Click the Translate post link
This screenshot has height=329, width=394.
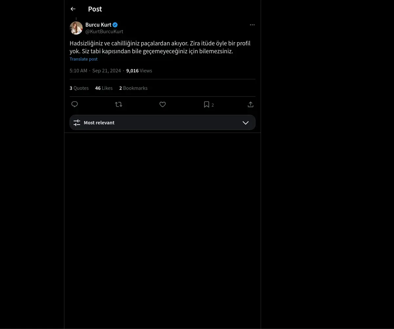pyautogui.click(x=83, y=59)
